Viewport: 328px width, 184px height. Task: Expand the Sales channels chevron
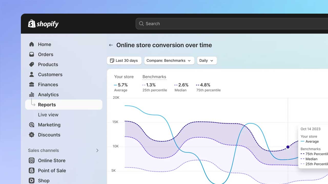[97, 151]
